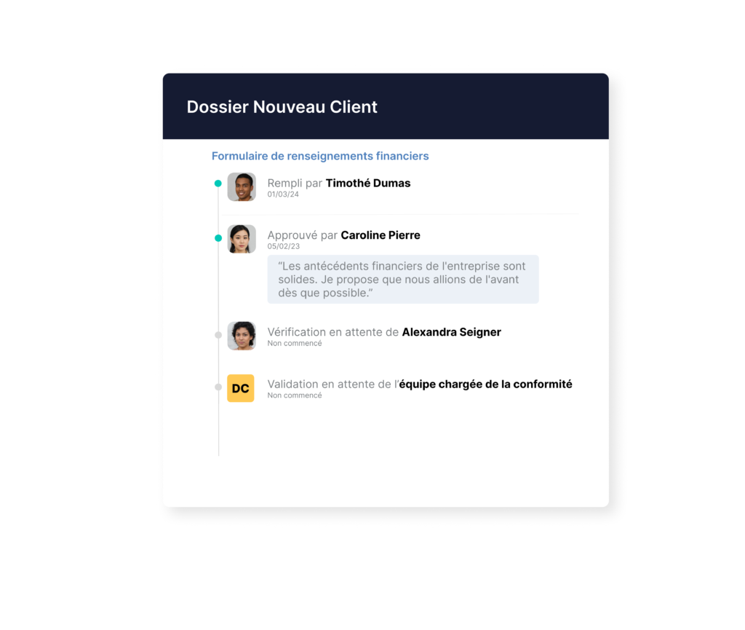This screenshot has height=630, width=745.
Task: Click the date 01/03/24
Action: coord(283,194)
